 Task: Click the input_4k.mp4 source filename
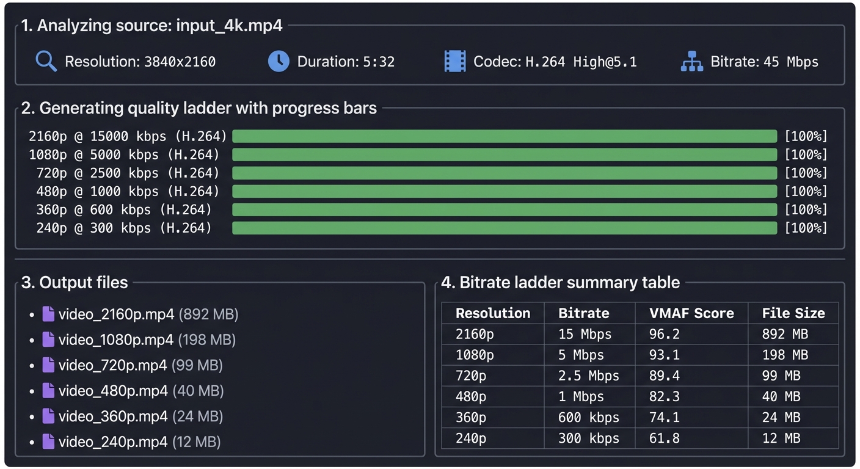(x=228, y=26)
